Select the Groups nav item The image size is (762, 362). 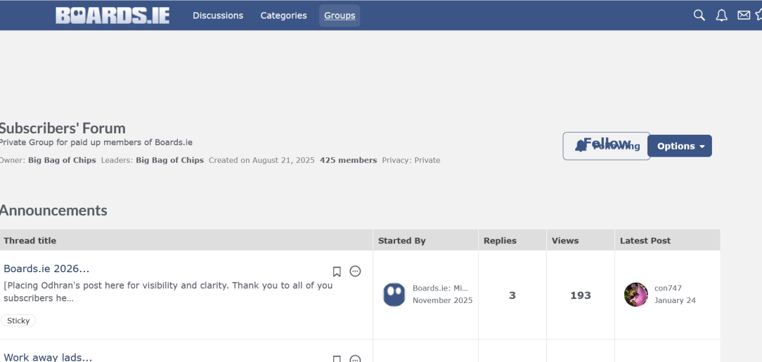pos(340,15)
